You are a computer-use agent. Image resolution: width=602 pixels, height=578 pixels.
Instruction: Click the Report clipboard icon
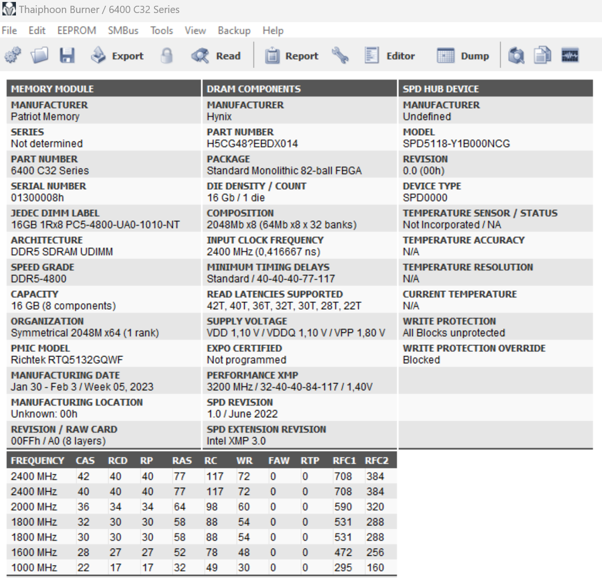[273, 55]
